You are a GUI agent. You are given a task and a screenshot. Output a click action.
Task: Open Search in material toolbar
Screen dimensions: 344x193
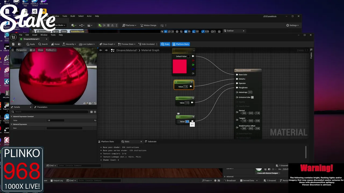pos(43,44)
